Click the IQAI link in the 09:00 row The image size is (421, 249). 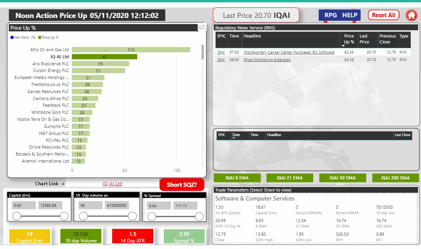pos(221,60)
